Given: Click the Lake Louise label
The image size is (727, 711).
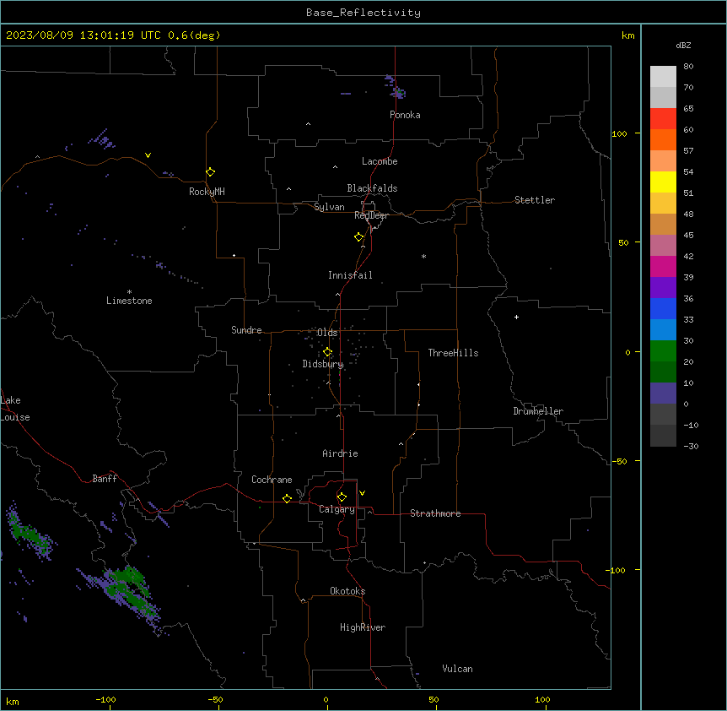Looking at the screenshot, I should tap(15, 409).
